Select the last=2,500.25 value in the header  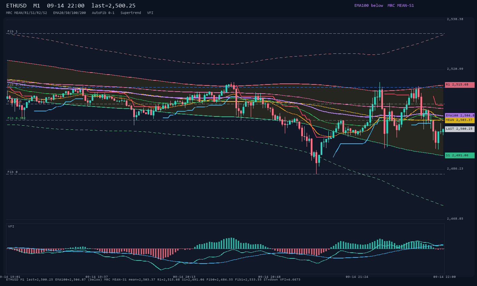tap(113, 6)
